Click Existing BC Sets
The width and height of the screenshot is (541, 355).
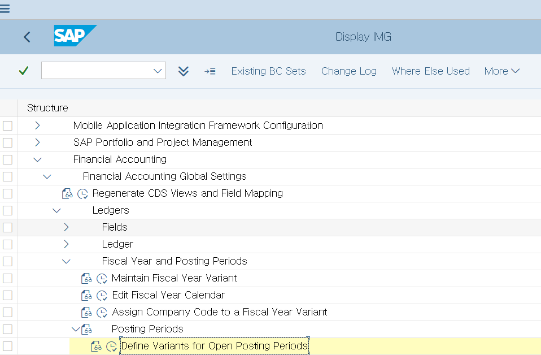tap(268, 71)
